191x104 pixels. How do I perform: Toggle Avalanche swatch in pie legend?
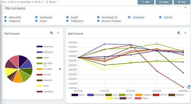tap(40, 80)
